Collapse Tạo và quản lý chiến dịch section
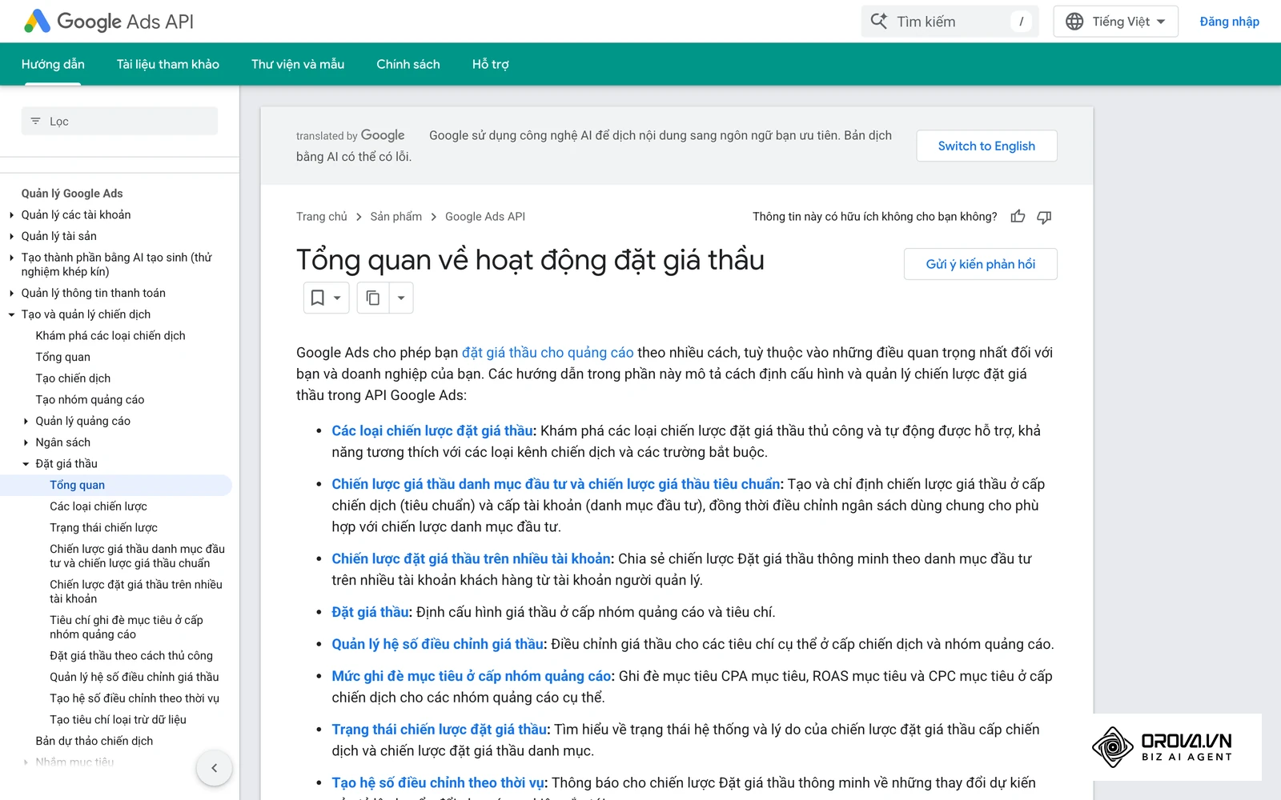Viewport: 1281px width, 800px height. [x=11, y=315]
